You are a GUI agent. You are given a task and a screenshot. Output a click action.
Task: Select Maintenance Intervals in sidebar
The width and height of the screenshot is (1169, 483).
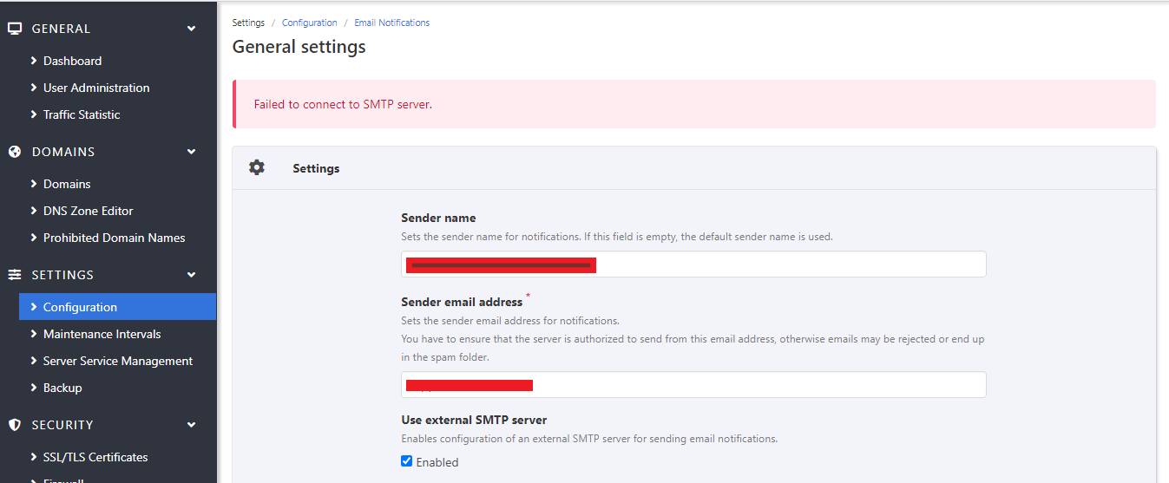(102, 334)
